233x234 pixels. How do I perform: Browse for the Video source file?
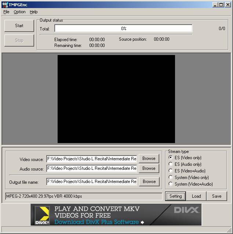click(149, 158)
